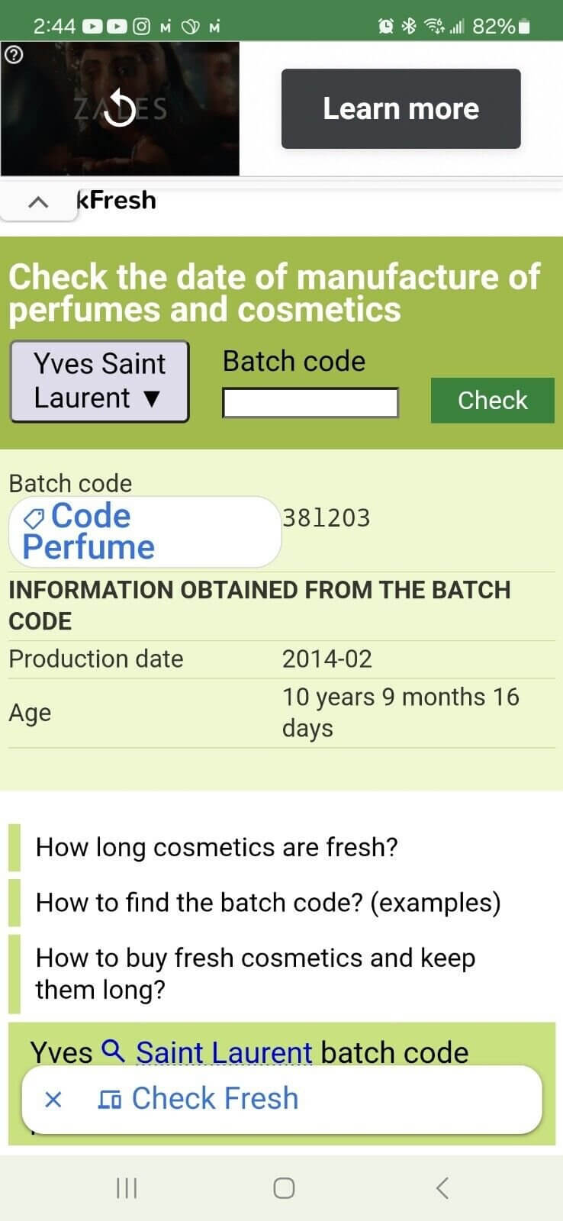Tap the Android home button
Viewport: 563px width, 1221px height.
284,1187
